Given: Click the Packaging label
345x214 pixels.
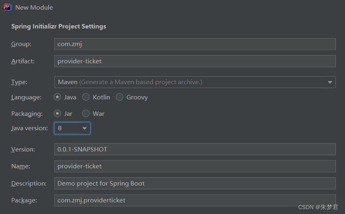Looking at the screenshot, I should (x=27, y=114).
